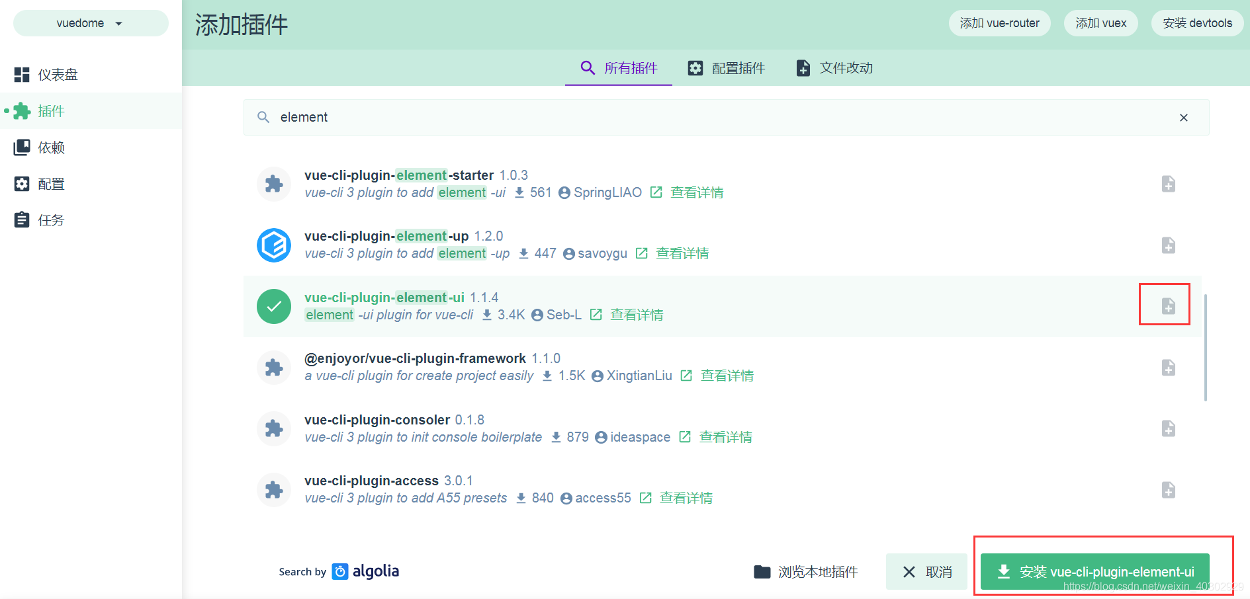This screenshot has width=1250, height=599.
Task: Select vue-cli-plugin-element-starter puzzle icon
Action: 274,184
